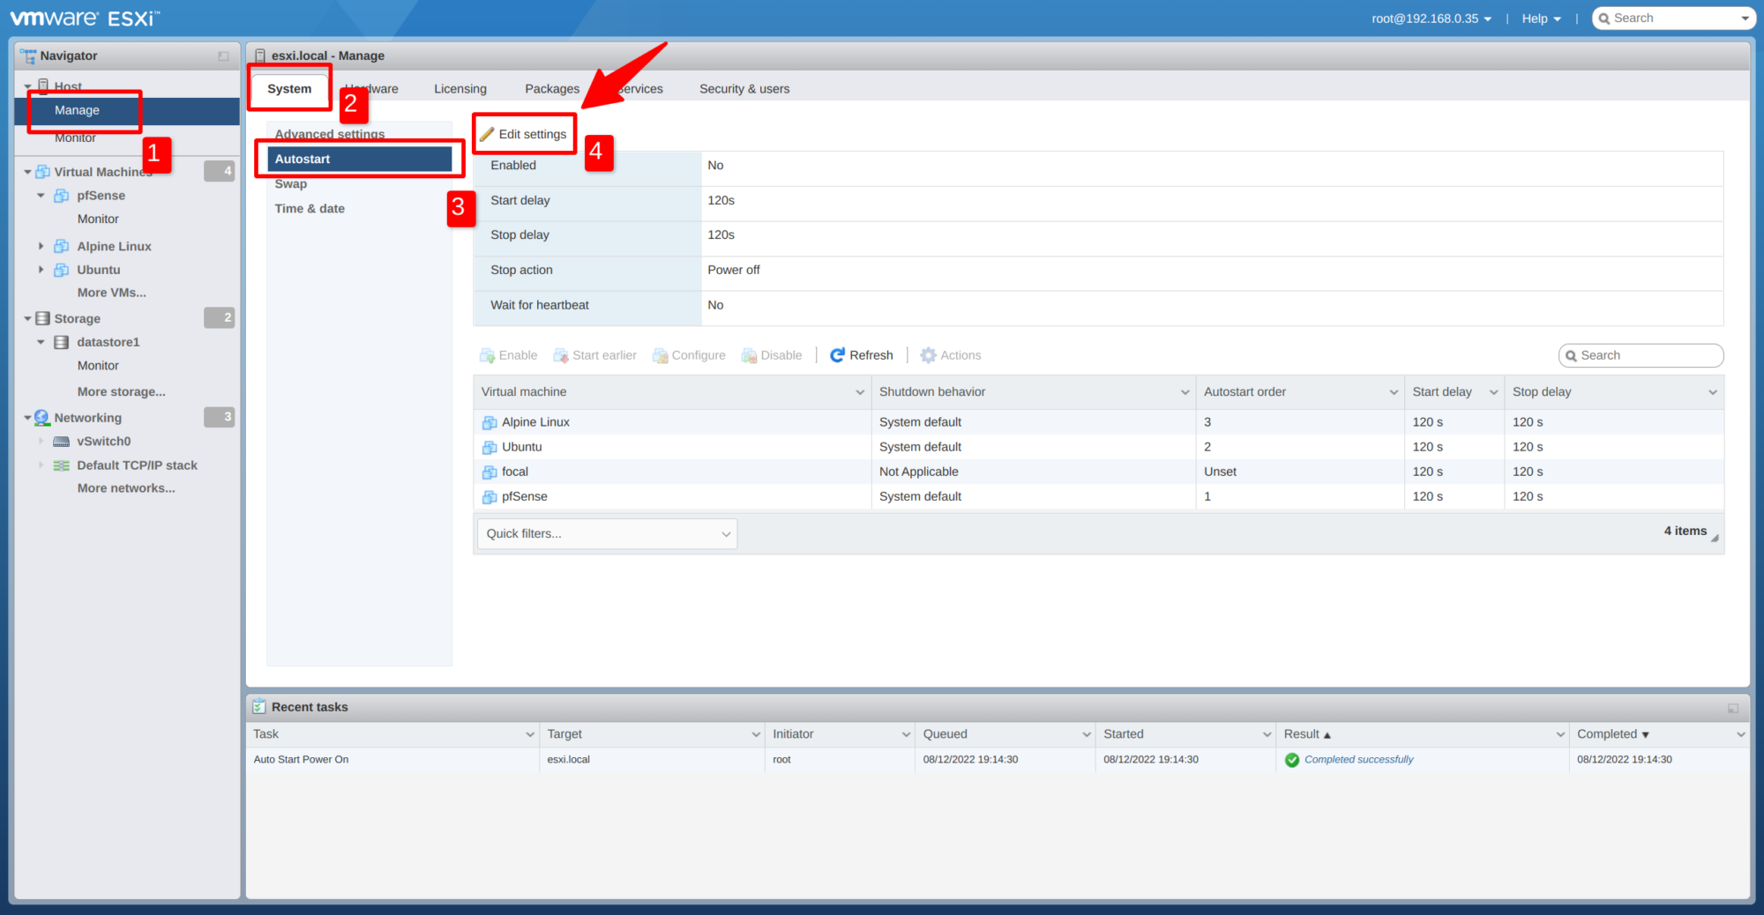The height and width of the screenshot is (915, 1764).
Task: Sort by Autostart order column header
Action: pos(1245,392)
